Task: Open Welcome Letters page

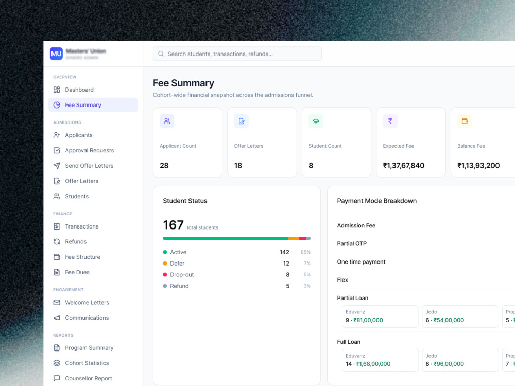Action: pos(93,302)
